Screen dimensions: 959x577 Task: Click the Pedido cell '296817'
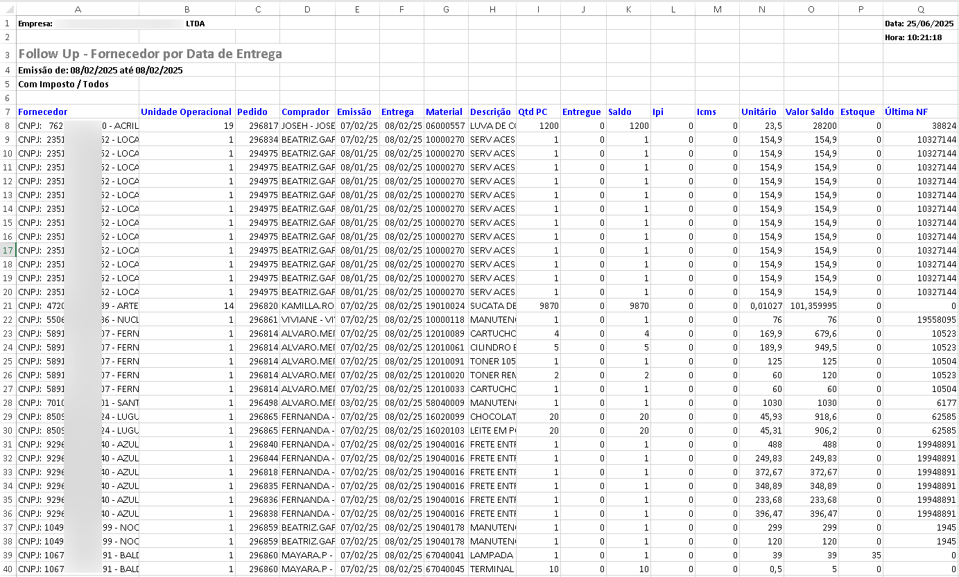[x=257, y=125]
